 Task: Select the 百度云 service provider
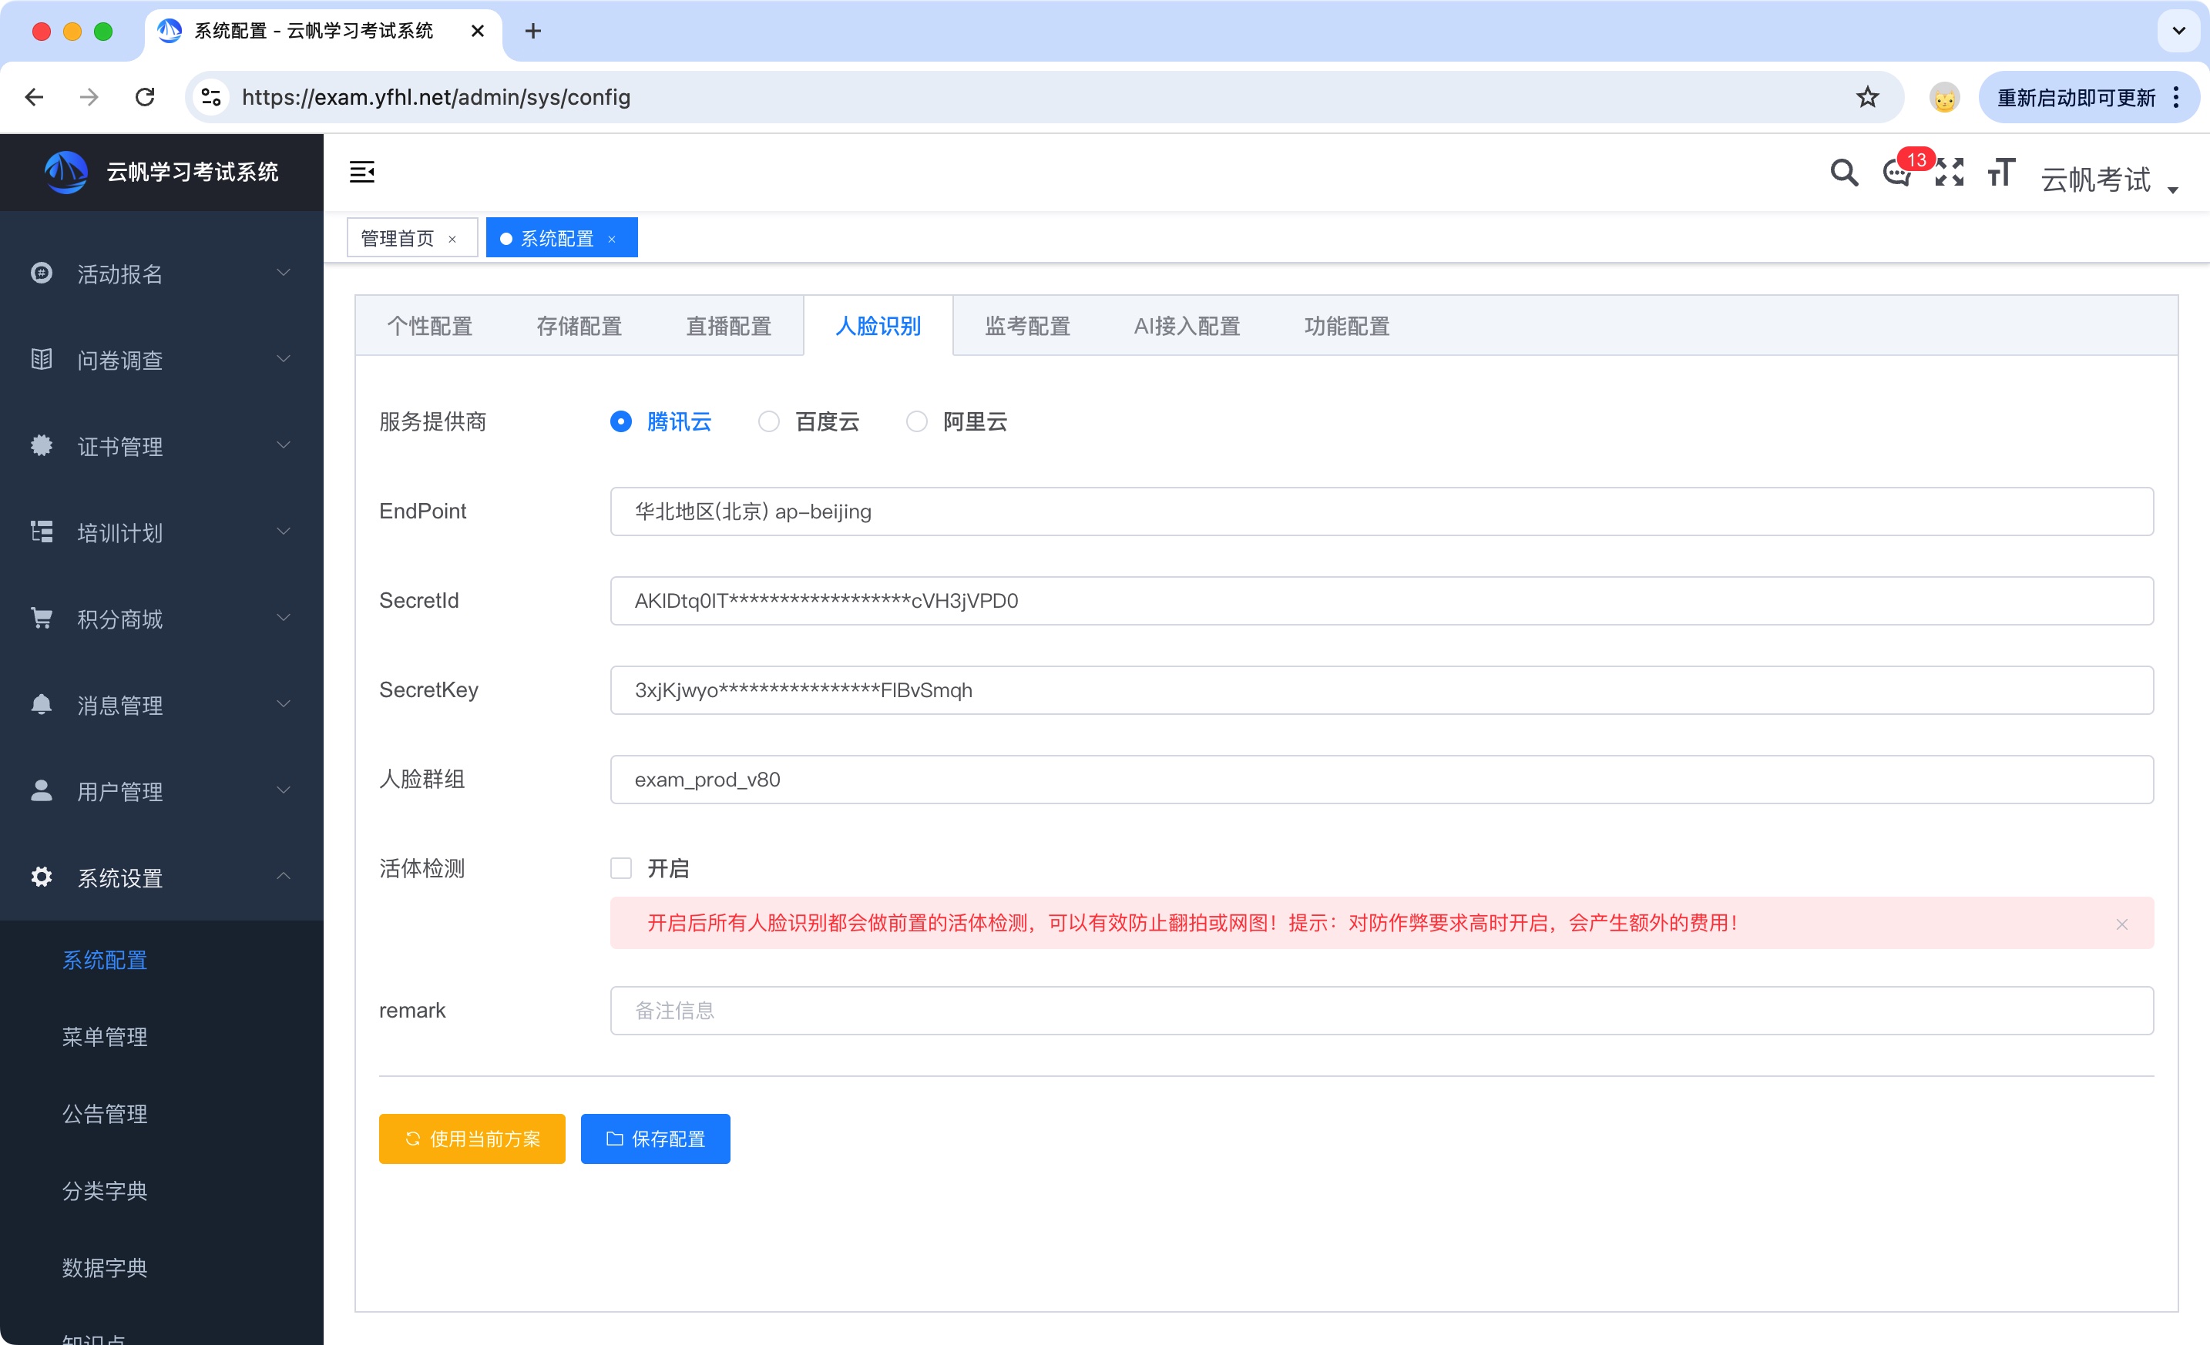[769, 421]
